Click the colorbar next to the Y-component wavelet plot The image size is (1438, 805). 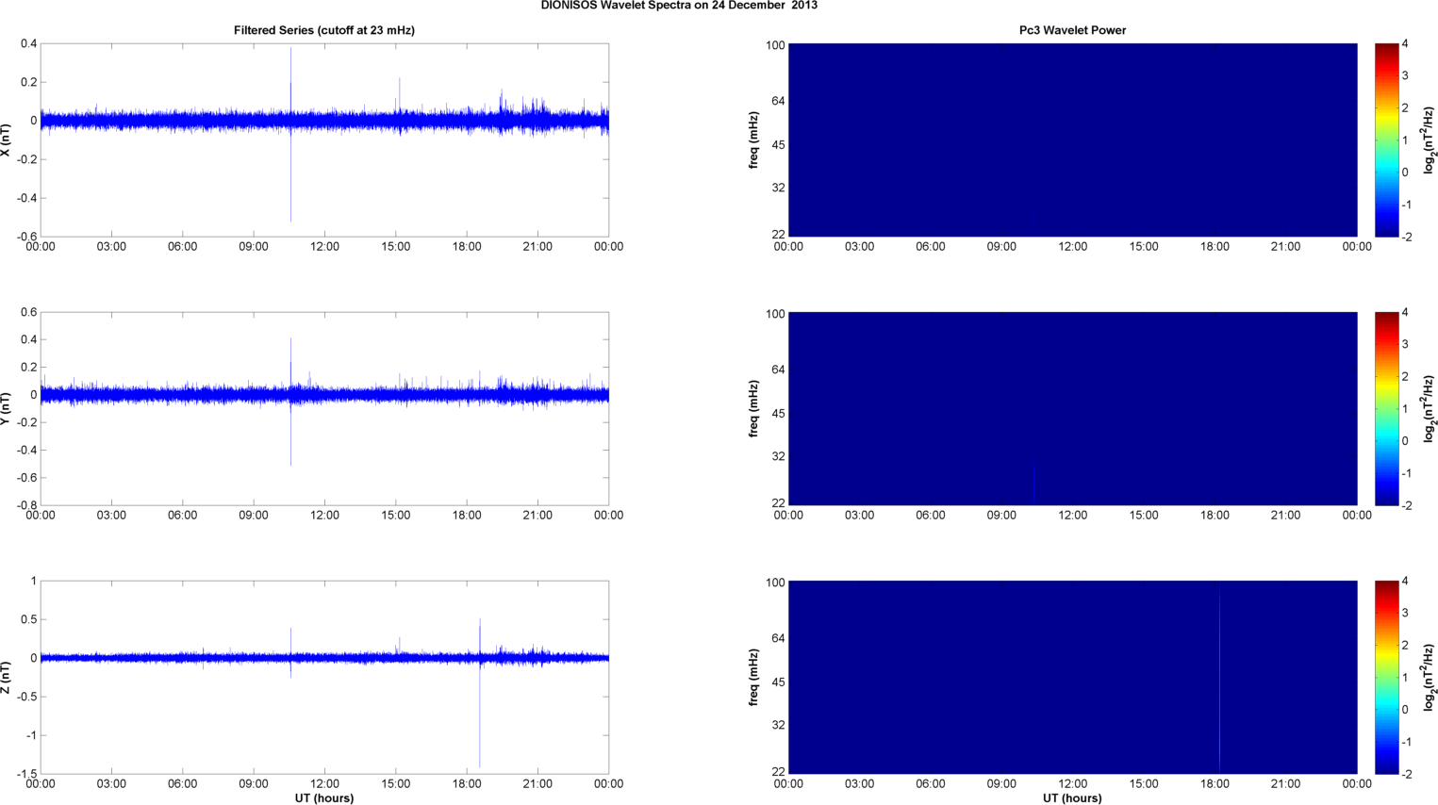tap(1386, 408)
